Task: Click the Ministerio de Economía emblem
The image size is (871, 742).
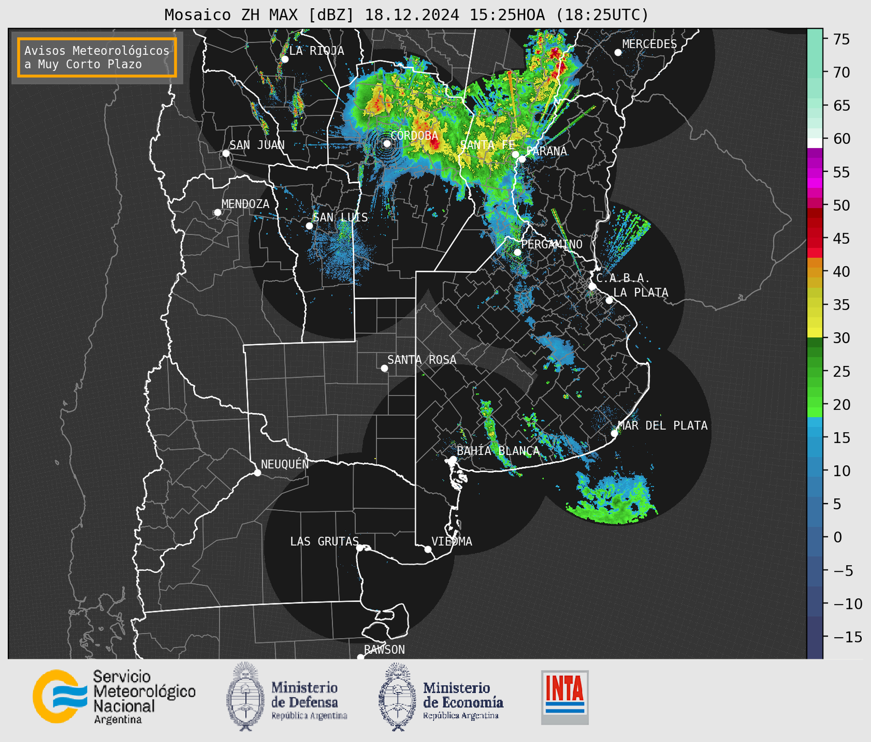Action: click(397, 697)
